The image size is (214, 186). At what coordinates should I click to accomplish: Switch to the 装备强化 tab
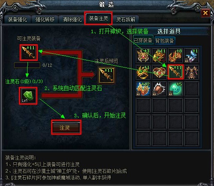[x=17, y=19]
